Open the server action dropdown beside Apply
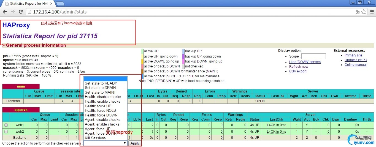 (x=106, y=143)
